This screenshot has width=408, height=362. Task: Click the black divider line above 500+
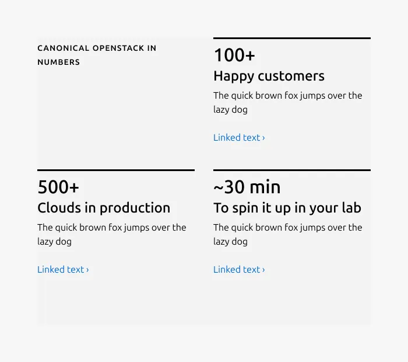tap(116, 170)
